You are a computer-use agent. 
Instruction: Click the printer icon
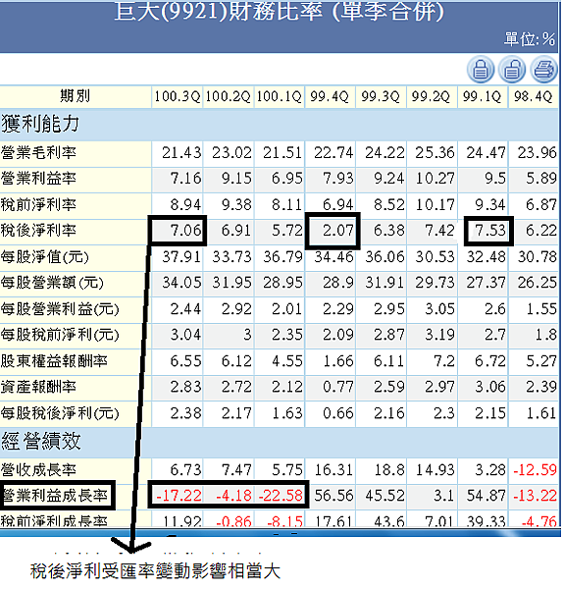tap(543, 70)
